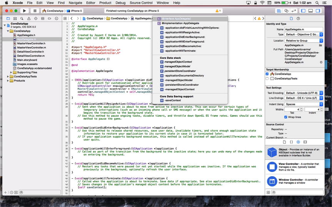This screenshot has height=207, width=332.
Task: Toggle library grid view icon
Action: 268,192
